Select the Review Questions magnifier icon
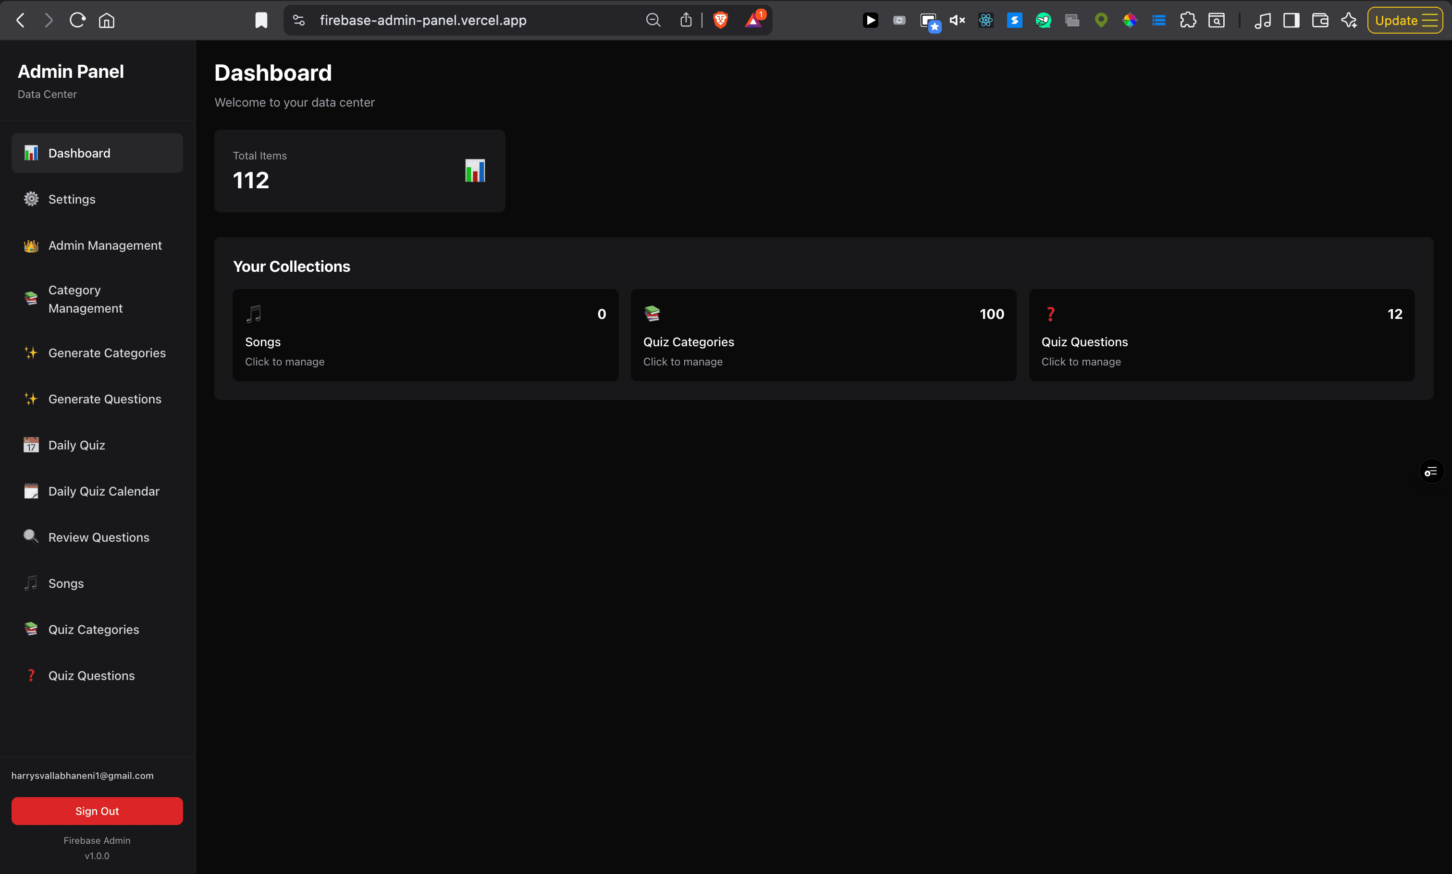This screenshot has height=874, width=1452. (31, 536)
